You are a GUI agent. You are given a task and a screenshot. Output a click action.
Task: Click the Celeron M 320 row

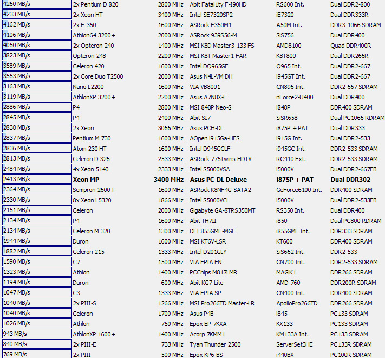(92, 231)
